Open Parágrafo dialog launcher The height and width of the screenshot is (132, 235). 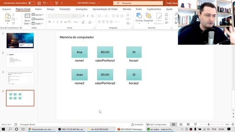[132, 28]
